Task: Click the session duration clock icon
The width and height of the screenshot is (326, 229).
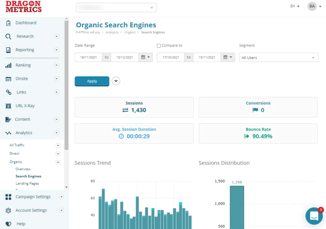Action: click(121, 136)
